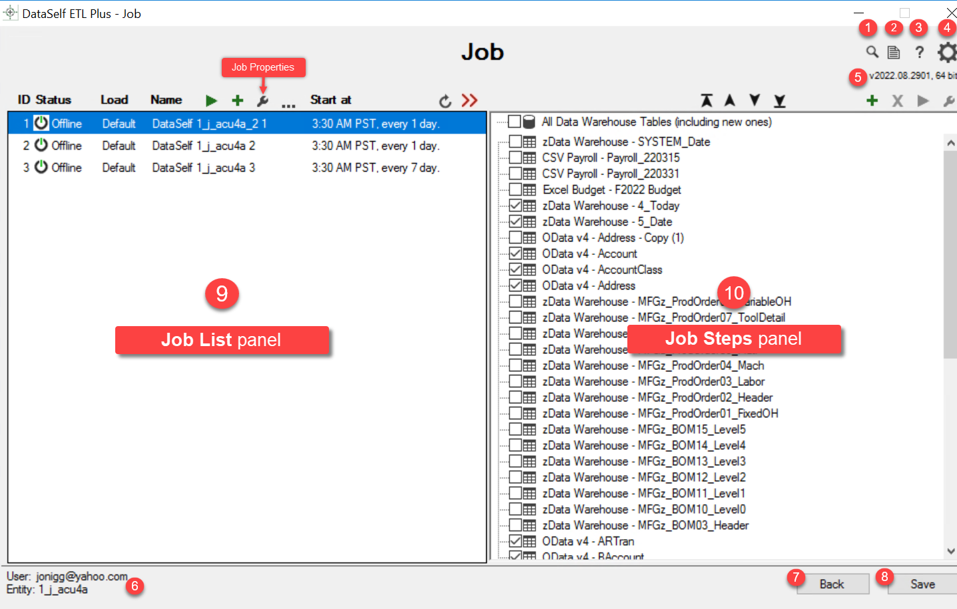The height and width of the screenshot is (609, 957).
Task: Open help with question mark icon
Action: [919, 52]
